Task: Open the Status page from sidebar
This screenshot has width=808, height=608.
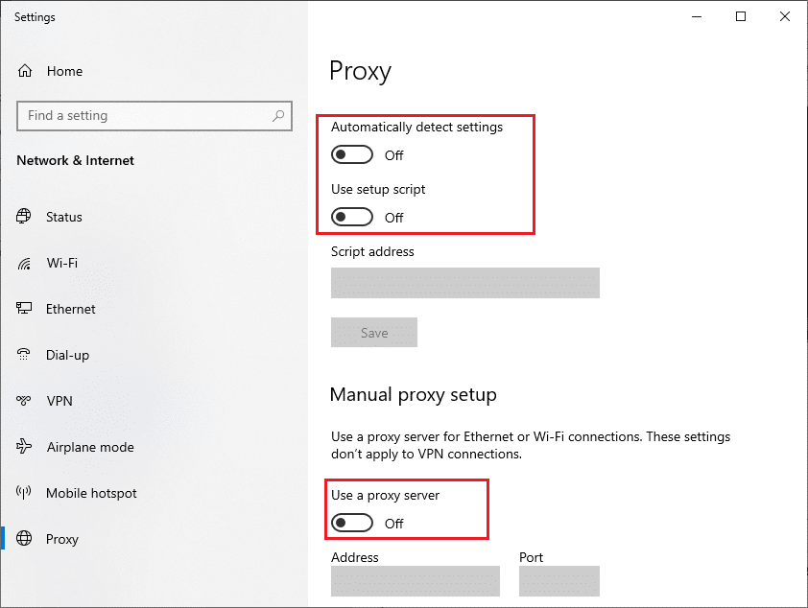Action: (63, 217)
